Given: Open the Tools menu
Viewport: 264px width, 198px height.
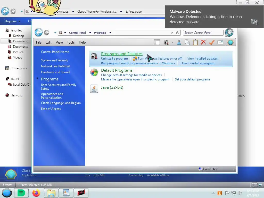Looking at the screenshot, I should pyautogui.click(x=71, y=43).
